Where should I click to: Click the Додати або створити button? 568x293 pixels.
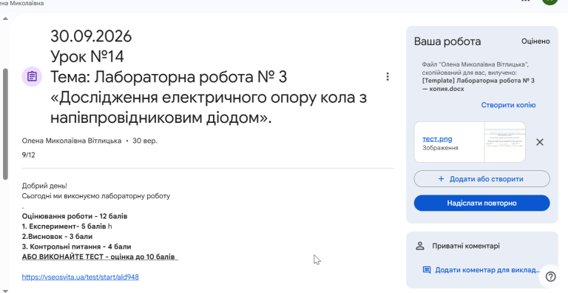click(x=481, y=179)
